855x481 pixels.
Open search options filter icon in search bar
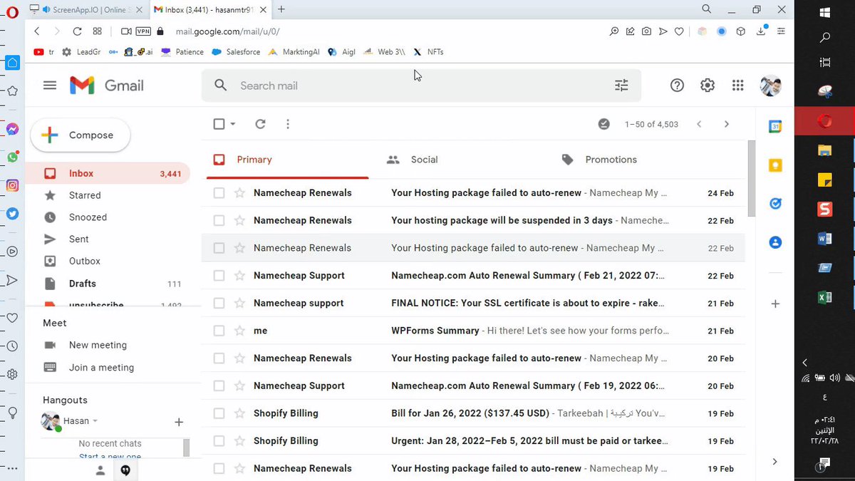click(x=621, y=86)
